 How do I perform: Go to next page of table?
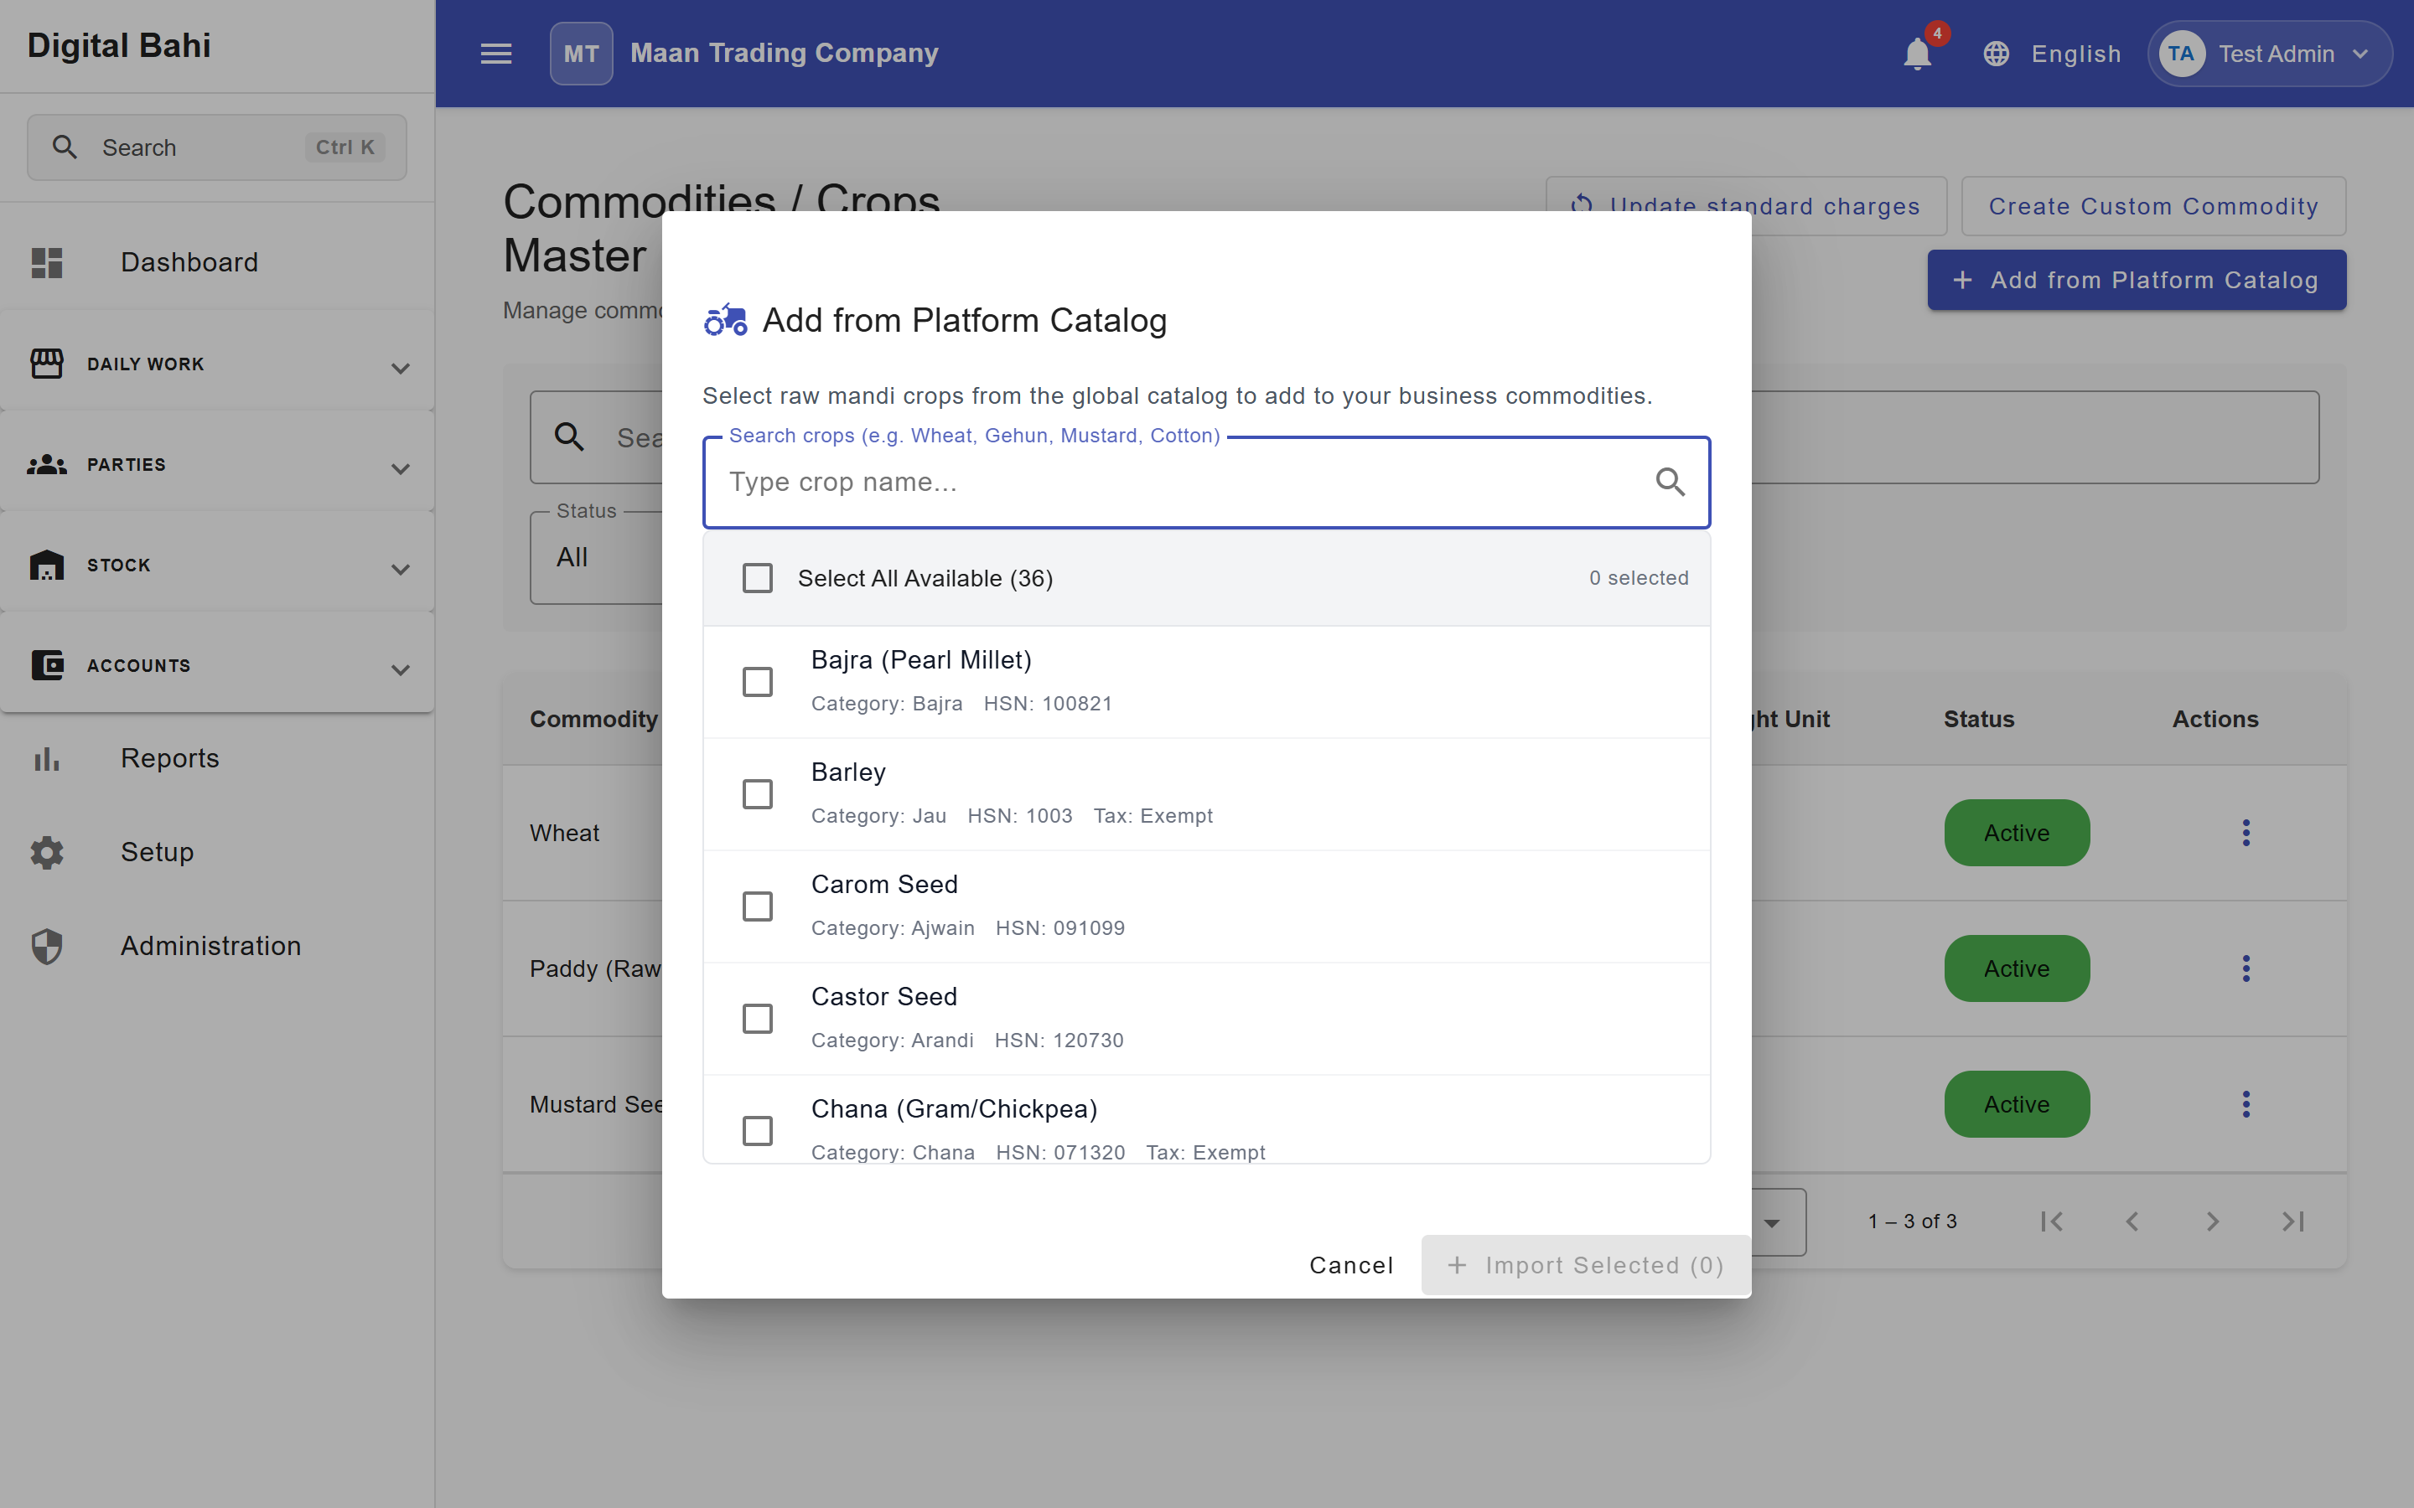tap(2213, 1221)
